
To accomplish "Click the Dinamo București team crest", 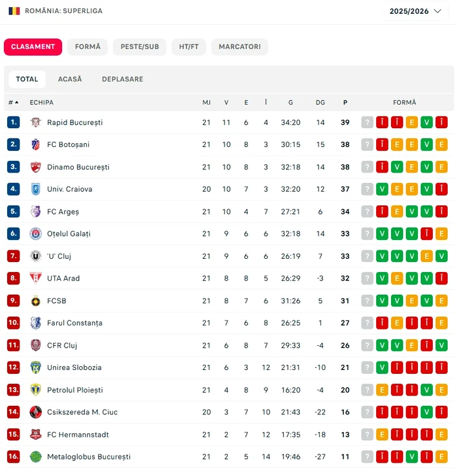I will (36, 167).
